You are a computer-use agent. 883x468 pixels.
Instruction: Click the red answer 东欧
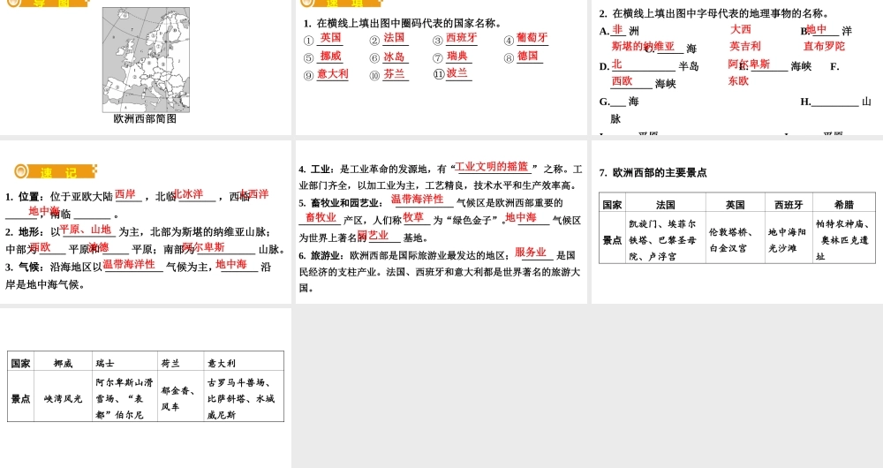click(738, 81)
